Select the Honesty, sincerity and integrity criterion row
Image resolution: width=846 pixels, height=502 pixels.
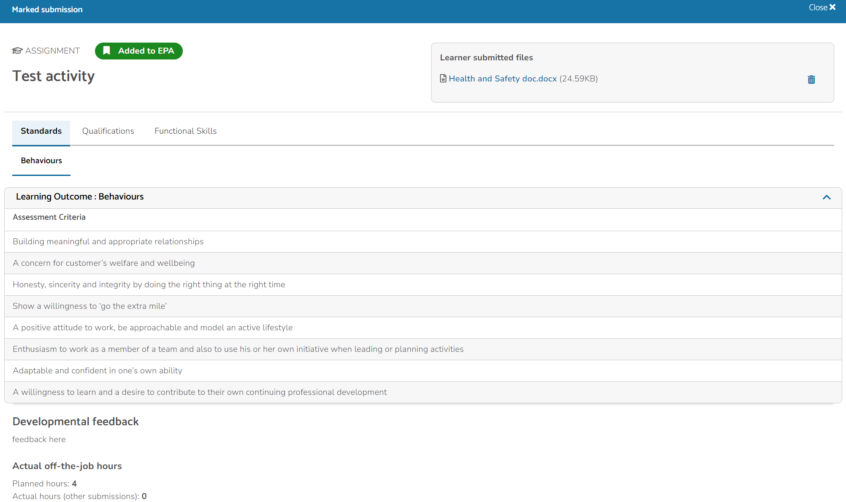149,284
